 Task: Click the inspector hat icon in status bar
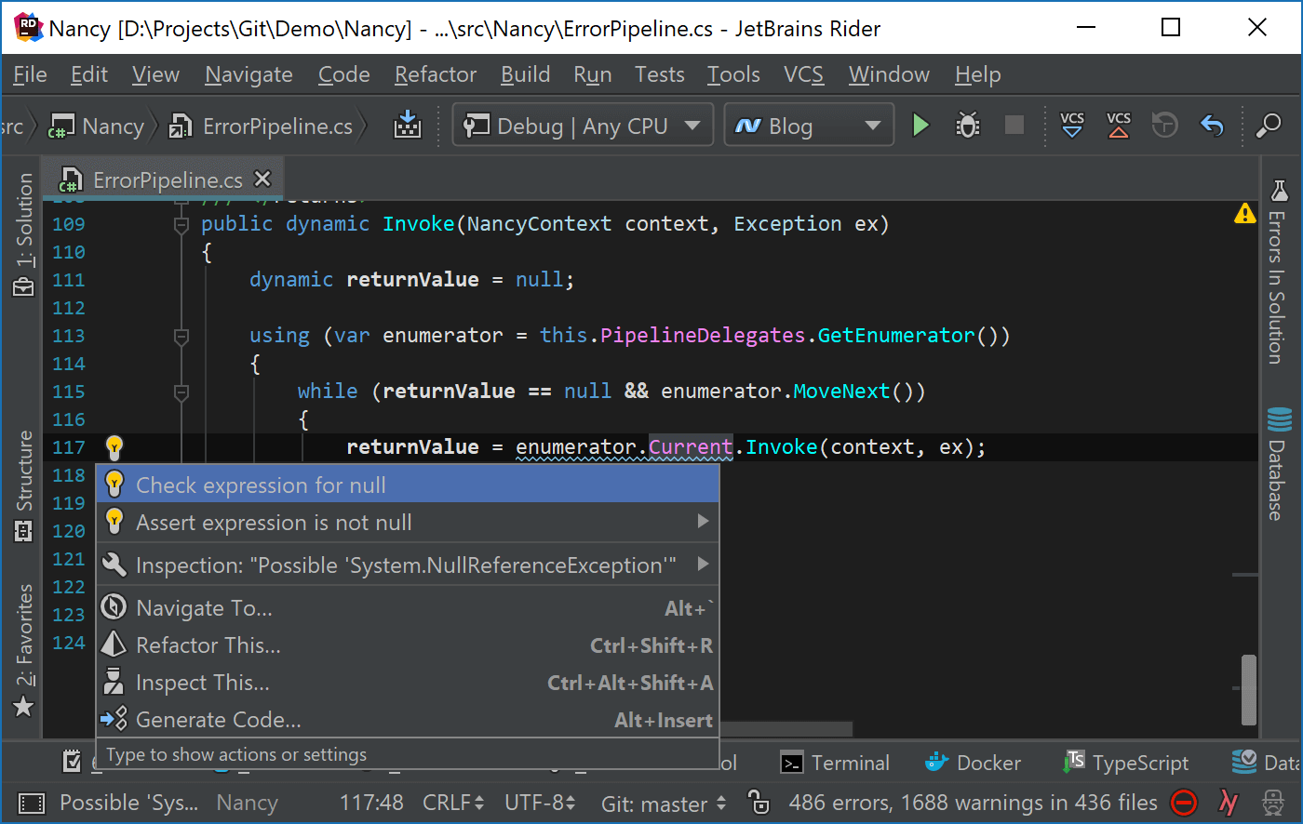pyautogui.click(x=1273, y=803)
